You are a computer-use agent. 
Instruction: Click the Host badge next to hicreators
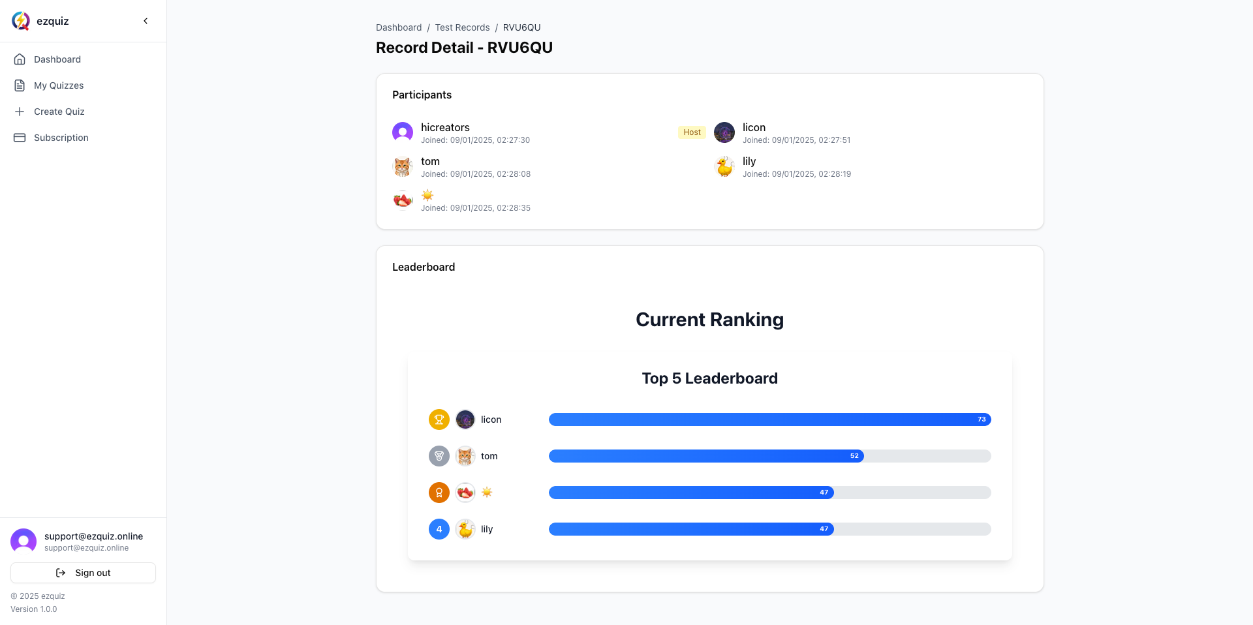tap(692, 132)
